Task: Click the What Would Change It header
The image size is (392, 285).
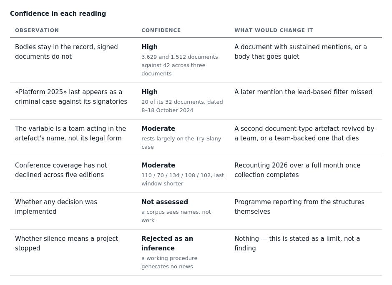Action: coord(274,30)
